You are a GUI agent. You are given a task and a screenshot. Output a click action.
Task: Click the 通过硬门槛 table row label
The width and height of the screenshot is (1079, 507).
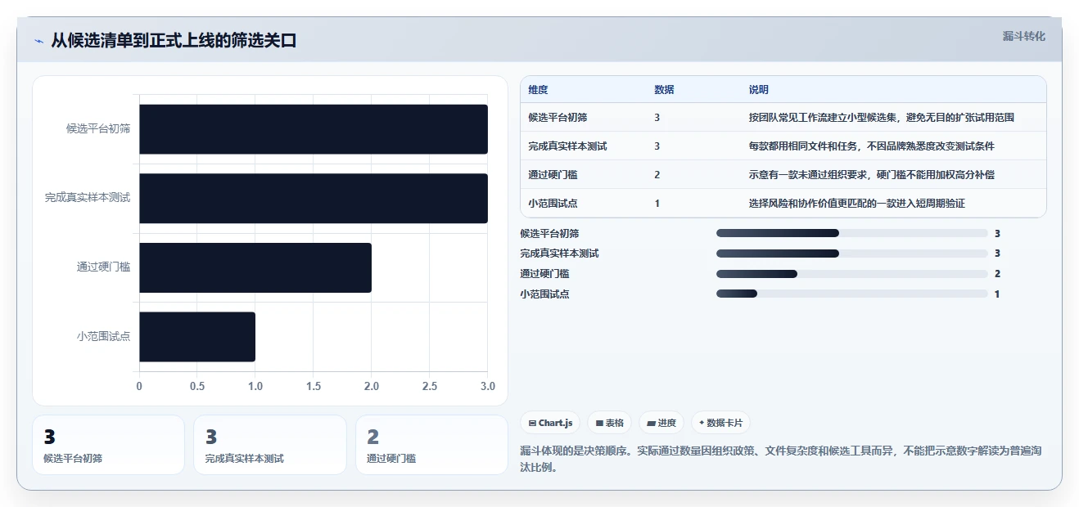tap(553, 175)
